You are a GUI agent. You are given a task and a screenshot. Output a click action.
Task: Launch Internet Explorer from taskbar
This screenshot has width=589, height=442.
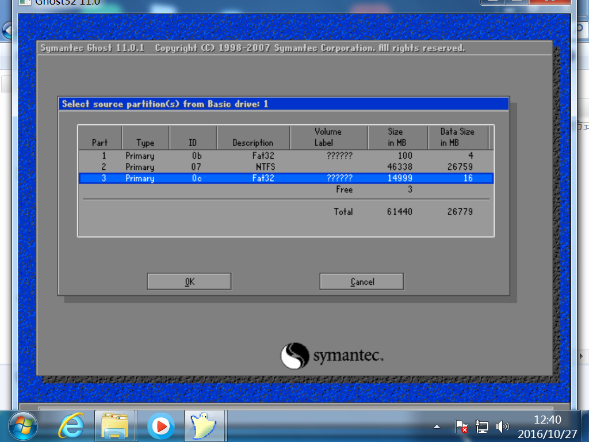[71, 426]
